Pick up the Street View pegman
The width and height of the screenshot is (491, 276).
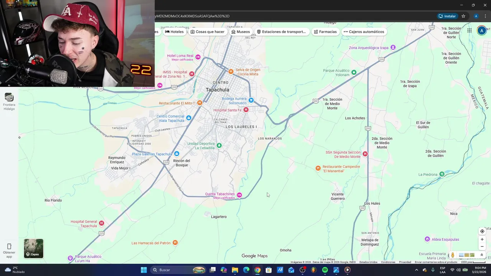coord(453,255)
